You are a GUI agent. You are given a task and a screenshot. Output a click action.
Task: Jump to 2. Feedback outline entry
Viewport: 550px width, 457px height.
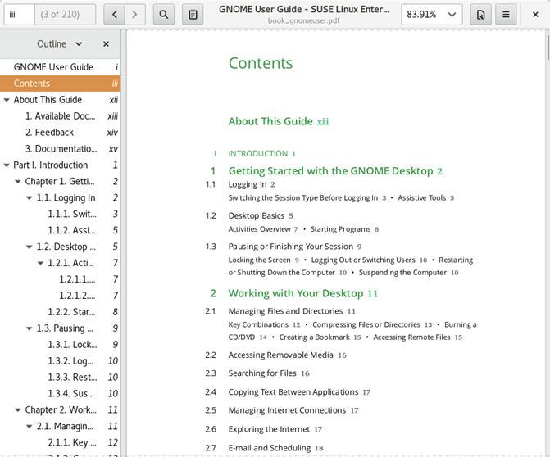[x=61, y=133]
